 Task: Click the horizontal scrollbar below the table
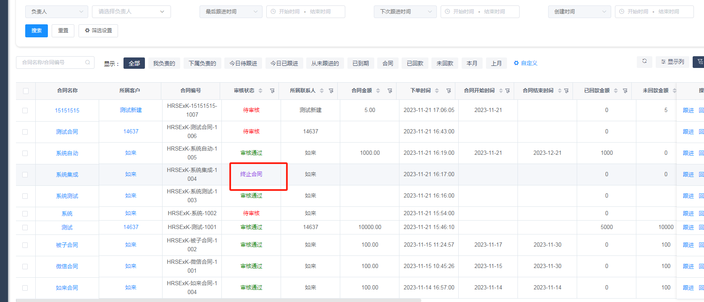point(218,300)
